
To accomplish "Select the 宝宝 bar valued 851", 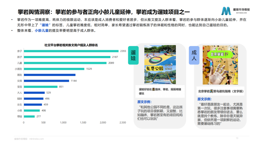I will tap(41, 87).
